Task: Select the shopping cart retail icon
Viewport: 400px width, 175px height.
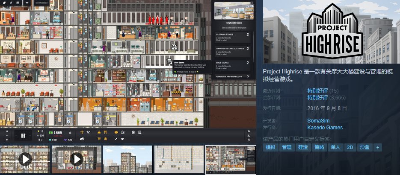Action: tap(99, 139)
